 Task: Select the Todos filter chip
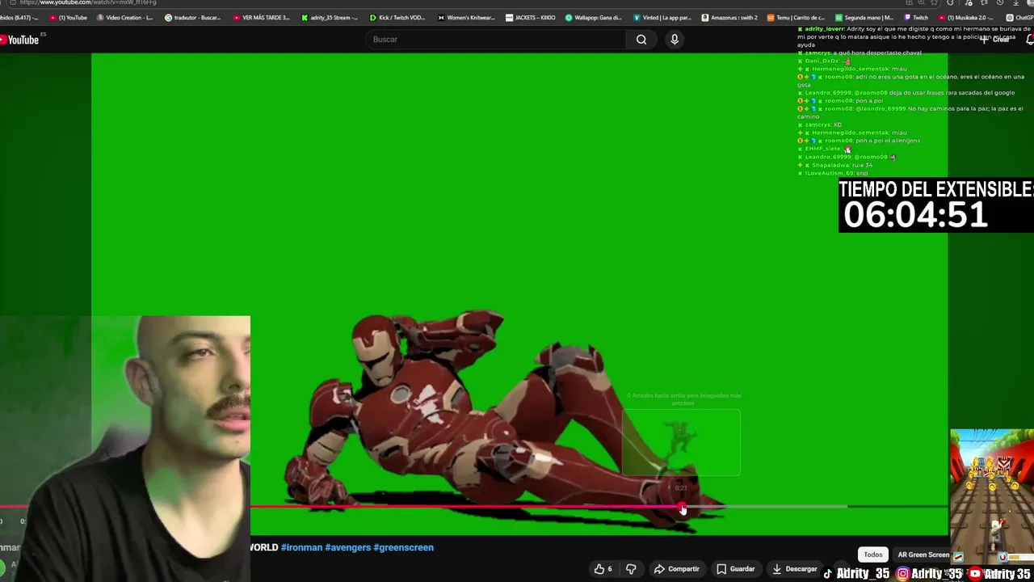pos(873,555)
